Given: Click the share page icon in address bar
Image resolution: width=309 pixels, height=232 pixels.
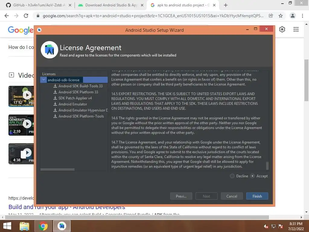Looking at the screenshot, I should 271,16.
